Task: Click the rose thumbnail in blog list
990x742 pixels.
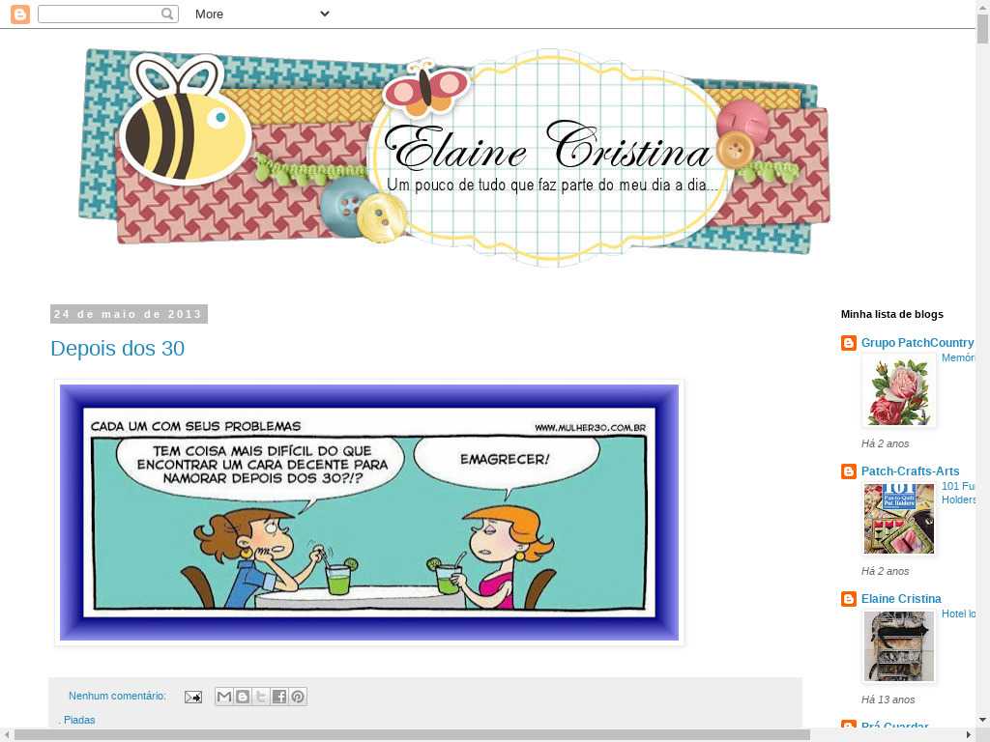Action: [x=898, y=391]
